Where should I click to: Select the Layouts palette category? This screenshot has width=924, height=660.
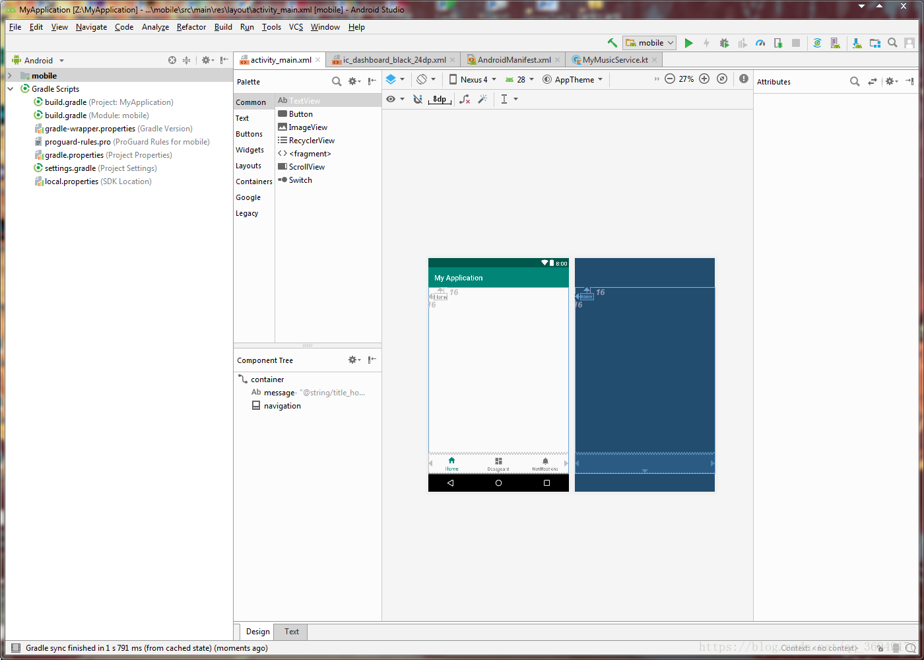click(249, 166)
